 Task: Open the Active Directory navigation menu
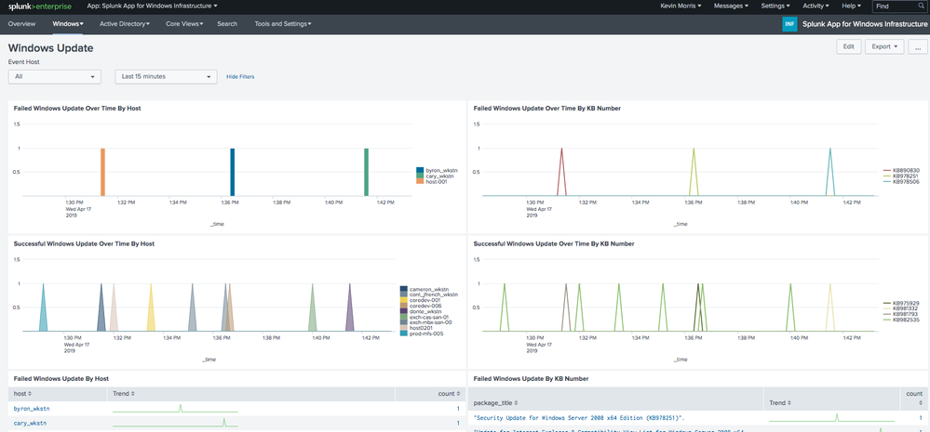tap(125, 24)
